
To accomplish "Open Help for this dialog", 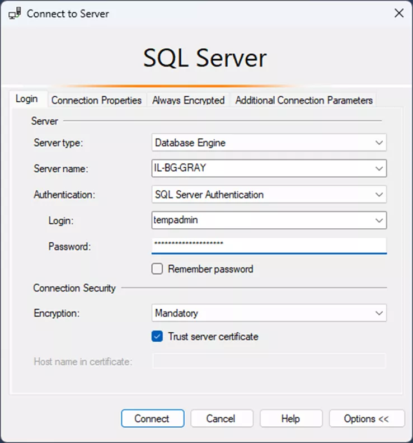I will coord(291,418).
